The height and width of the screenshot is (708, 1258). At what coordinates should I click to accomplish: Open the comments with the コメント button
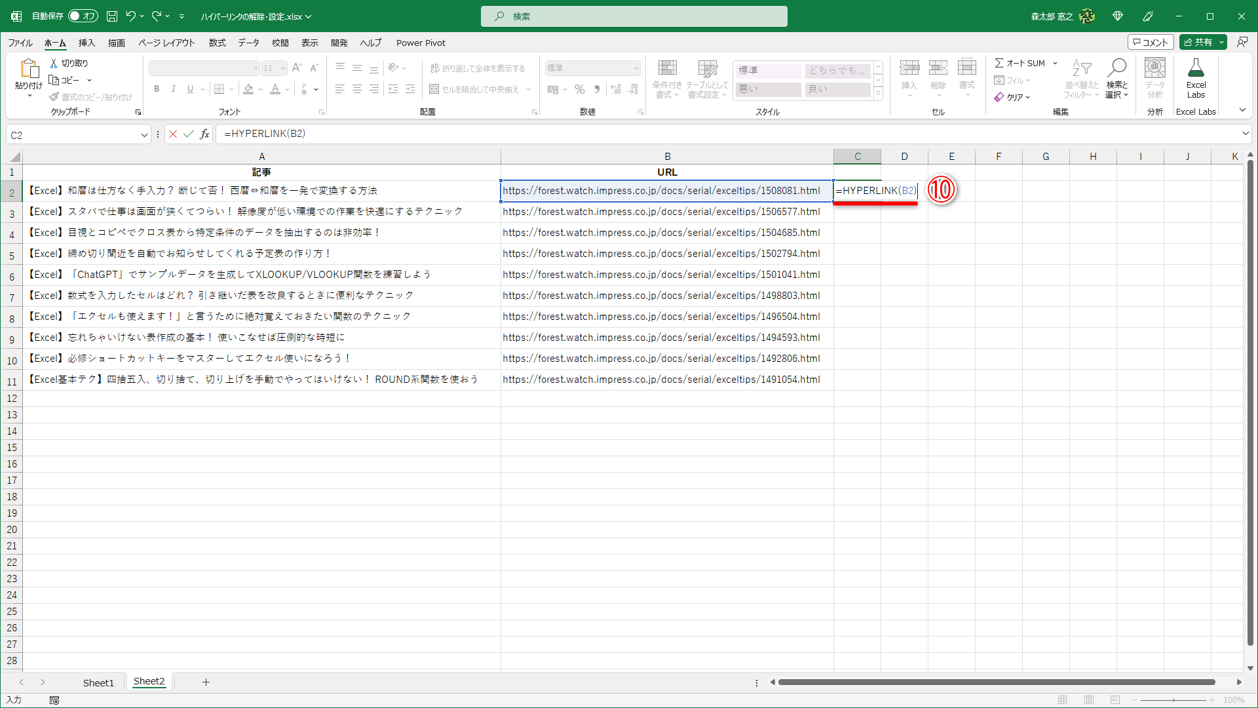(1151, 41)
